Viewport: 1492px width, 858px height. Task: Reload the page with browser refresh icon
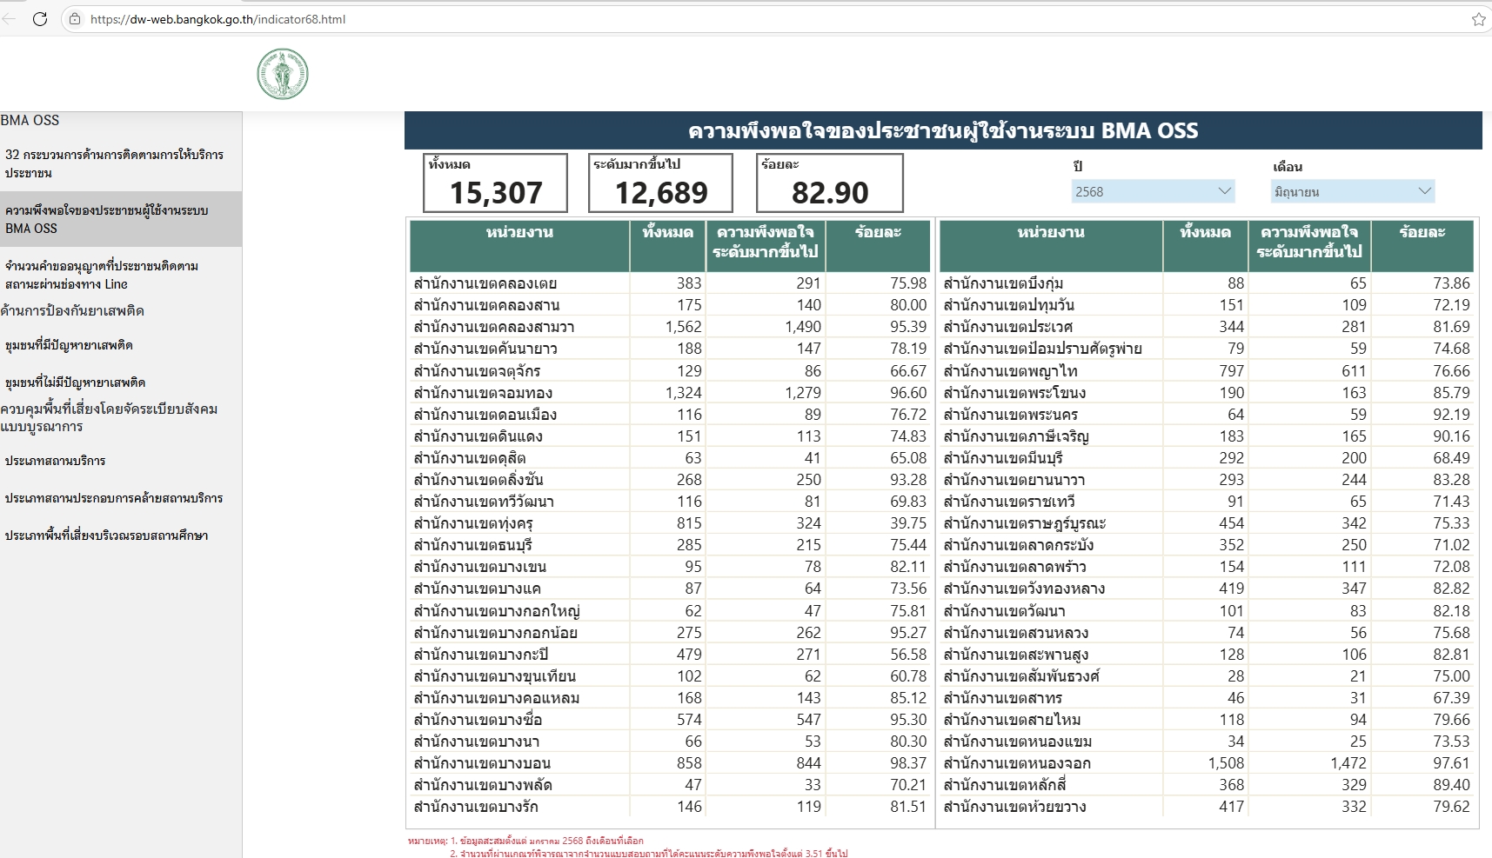coord(40,19)
